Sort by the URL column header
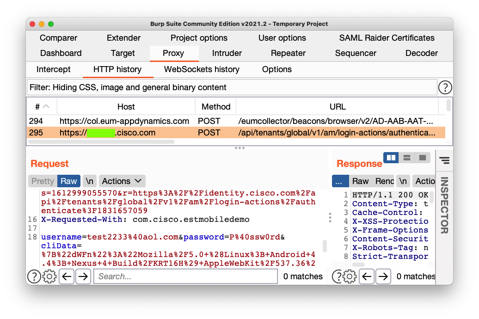 point(338,107)
